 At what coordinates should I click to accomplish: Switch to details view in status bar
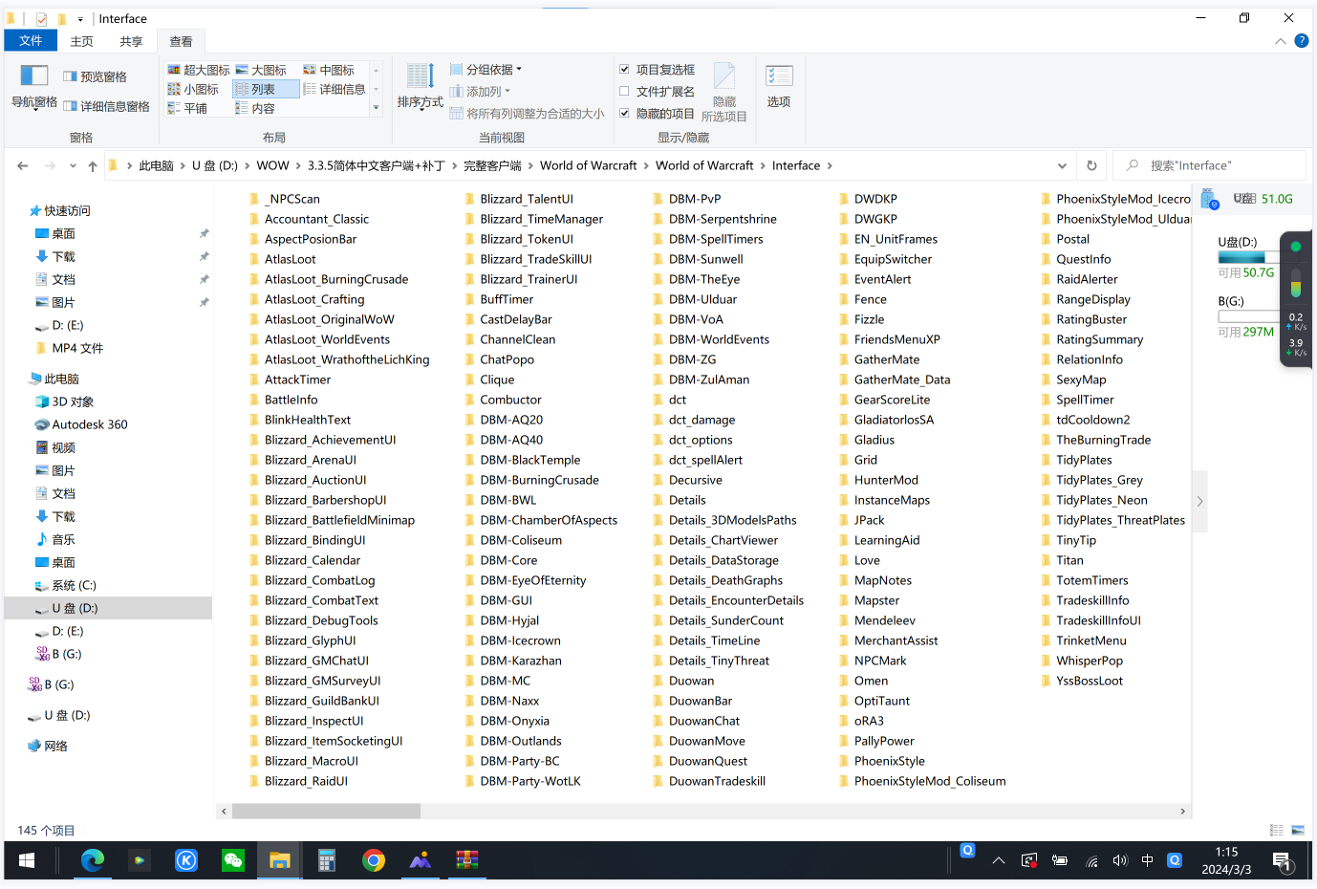[1277, 830]
